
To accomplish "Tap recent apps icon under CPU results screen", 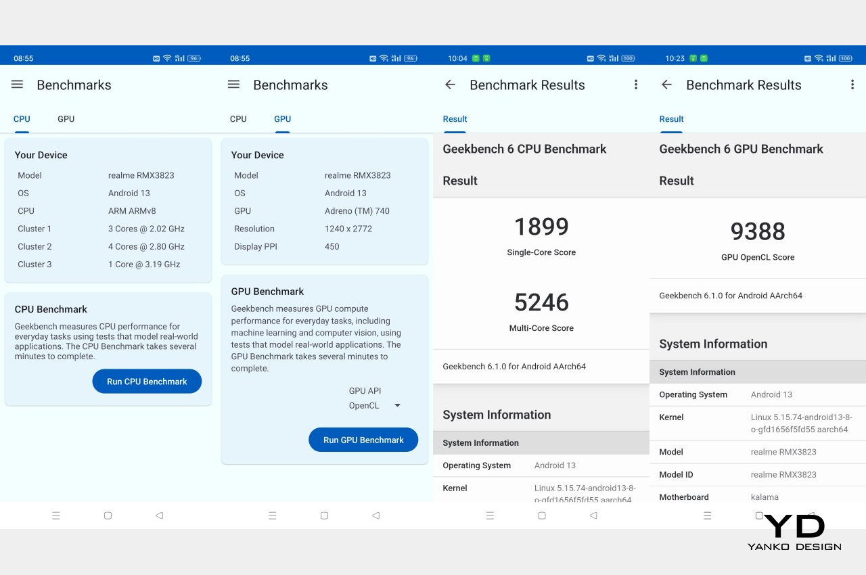I will (x=490, y=515).
